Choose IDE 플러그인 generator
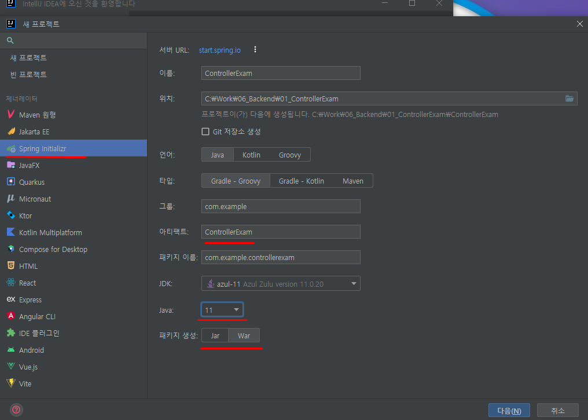The image size is (588, 420). (x=73, y=333)
